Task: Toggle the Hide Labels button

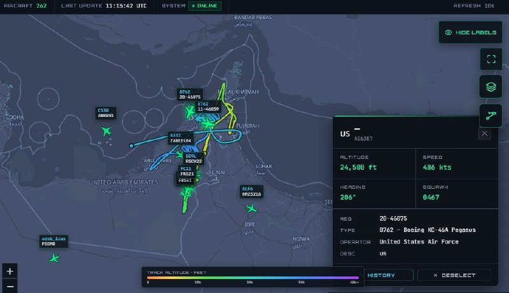Action: (470, 32)
